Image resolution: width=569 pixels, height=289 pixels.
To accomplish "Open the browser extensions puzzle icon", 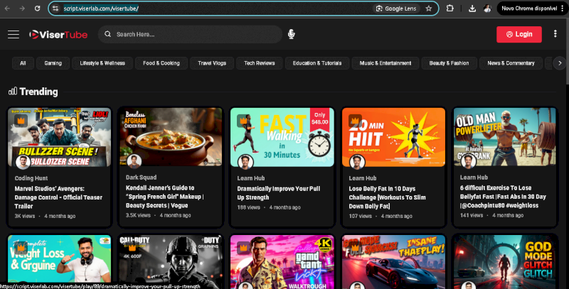I will coord(451,9).
